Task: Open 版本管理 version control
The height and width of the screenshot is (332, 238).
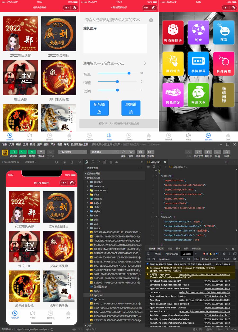Action: tap(198, 152)
